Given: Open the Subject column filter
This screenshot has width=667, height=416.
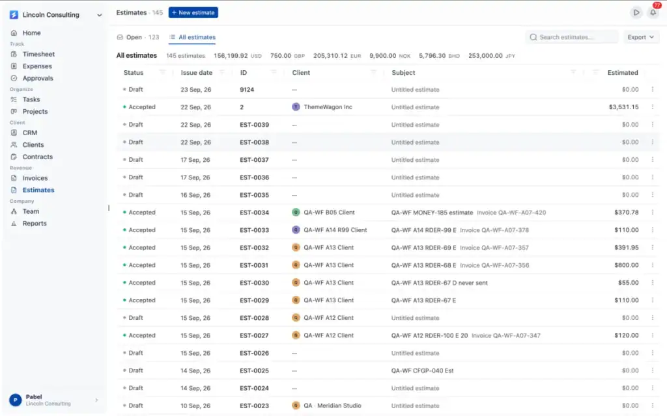Looking at the screenshot, I should point(573,72).
